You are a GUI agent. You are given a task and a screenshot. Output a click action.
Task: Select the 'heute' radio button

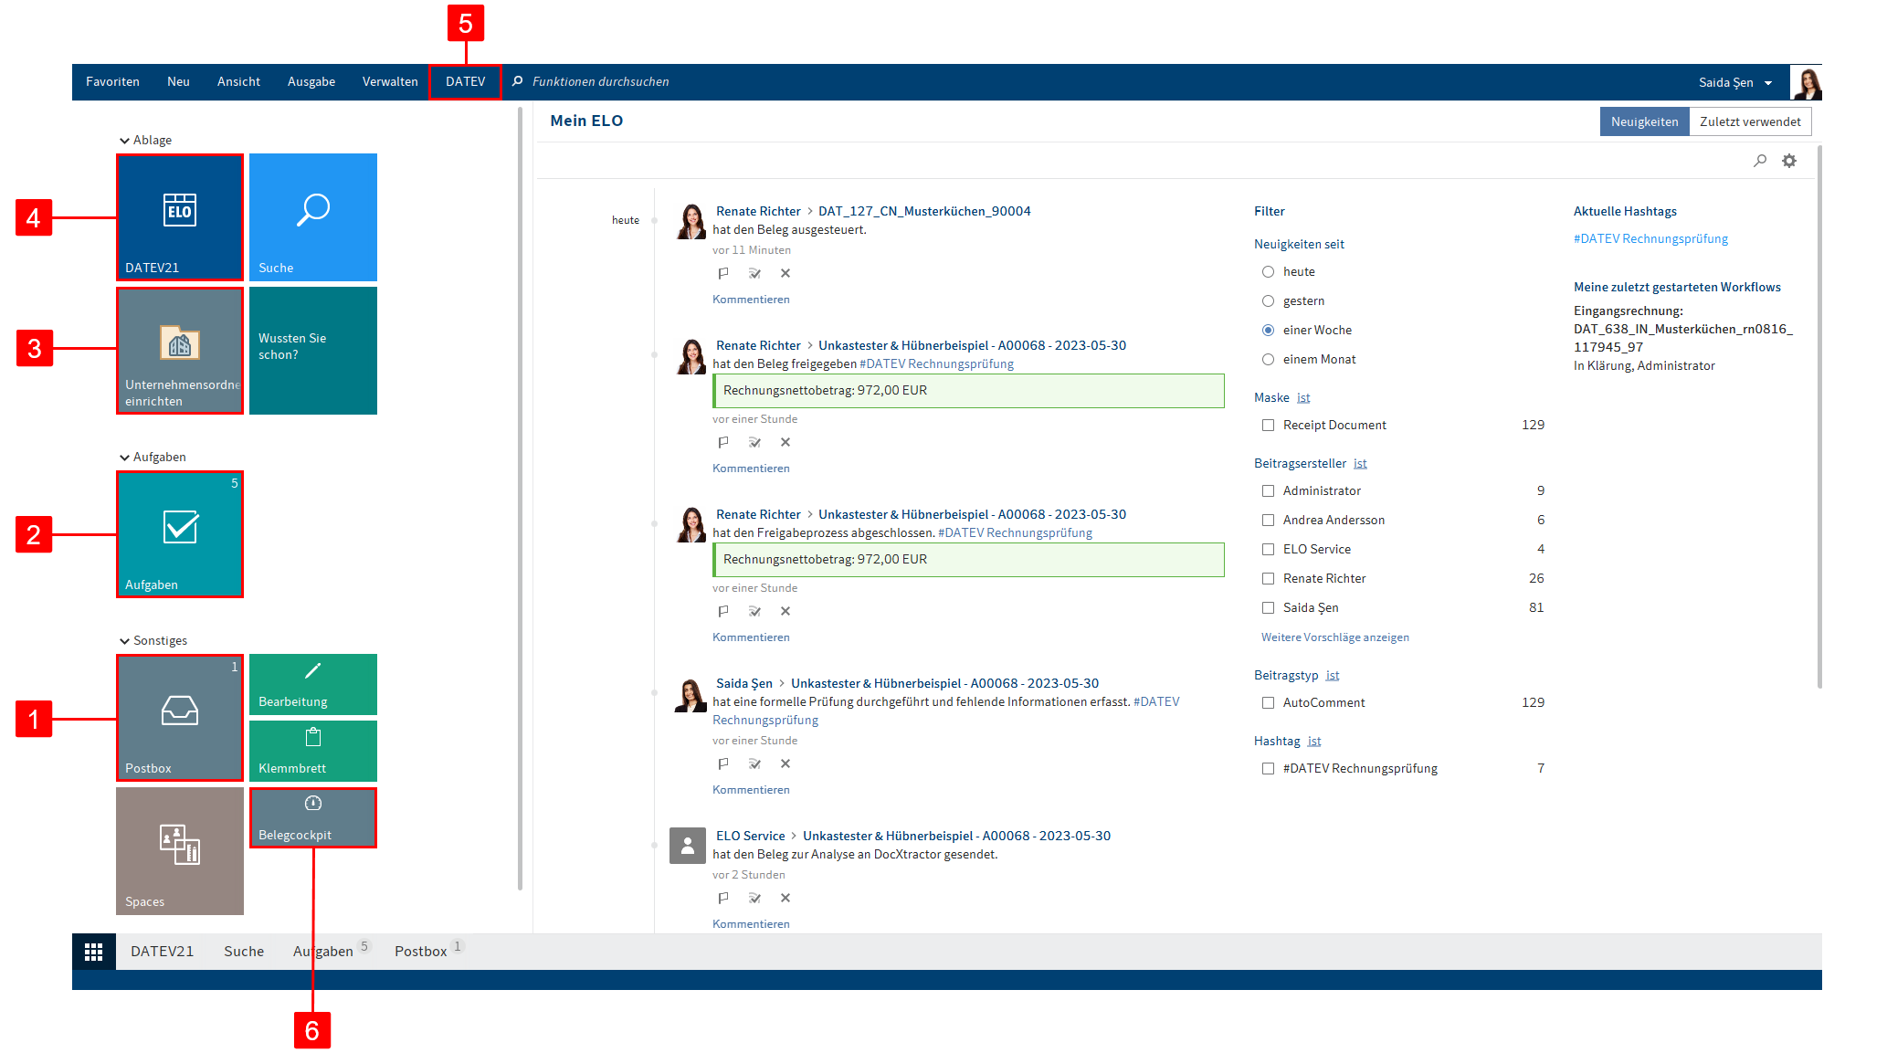1268,271
